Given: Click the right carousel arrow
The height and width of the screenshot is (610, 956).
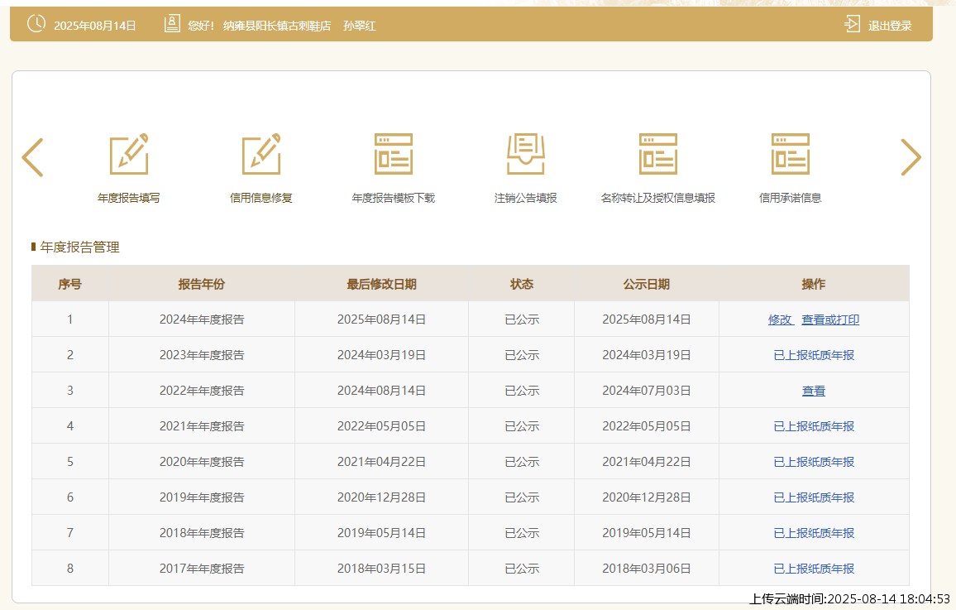Looking at the screenshot, I should click(x=911, y=157).
